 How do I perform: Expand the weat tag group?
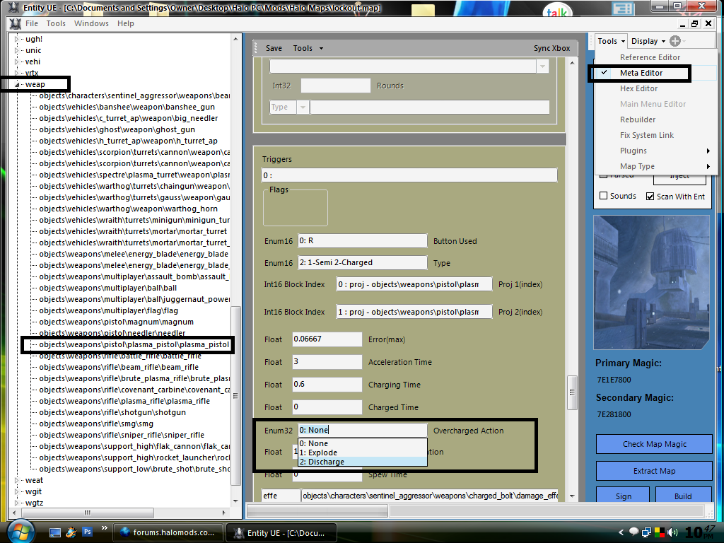click(17, 480)
